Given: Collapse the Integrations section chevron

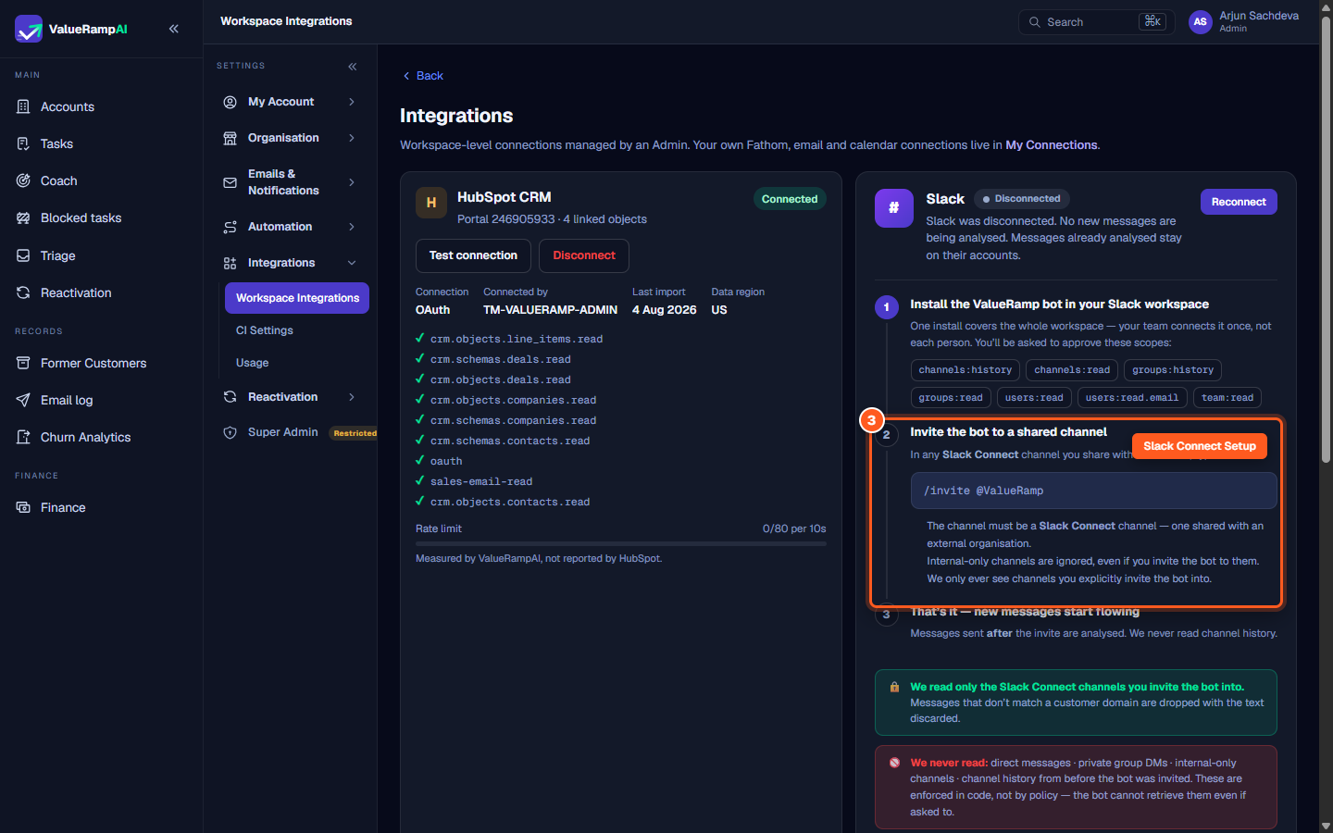Looking at the screenshot, I should [x=352, y=263].
